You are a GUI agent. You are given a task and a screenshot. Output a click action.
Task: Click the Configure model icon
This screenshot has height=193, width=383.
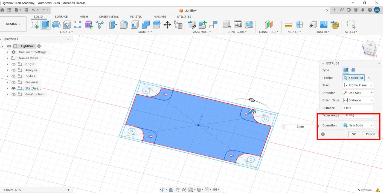[227, 25]
